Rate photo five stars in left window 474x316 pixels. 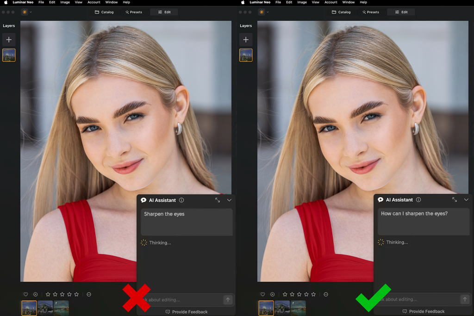click(x=76, y=294)
